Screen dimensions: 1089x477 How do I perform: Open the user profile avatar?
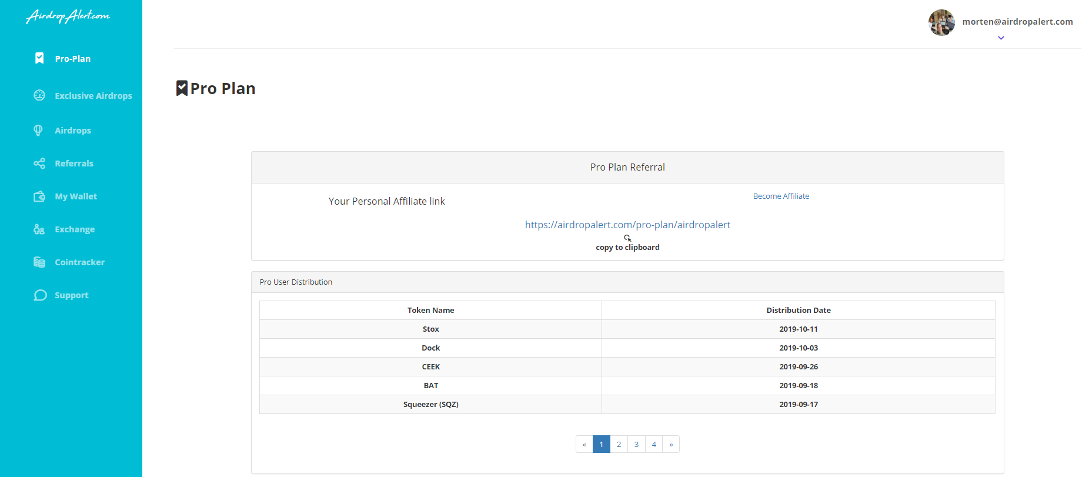(941, 22)
